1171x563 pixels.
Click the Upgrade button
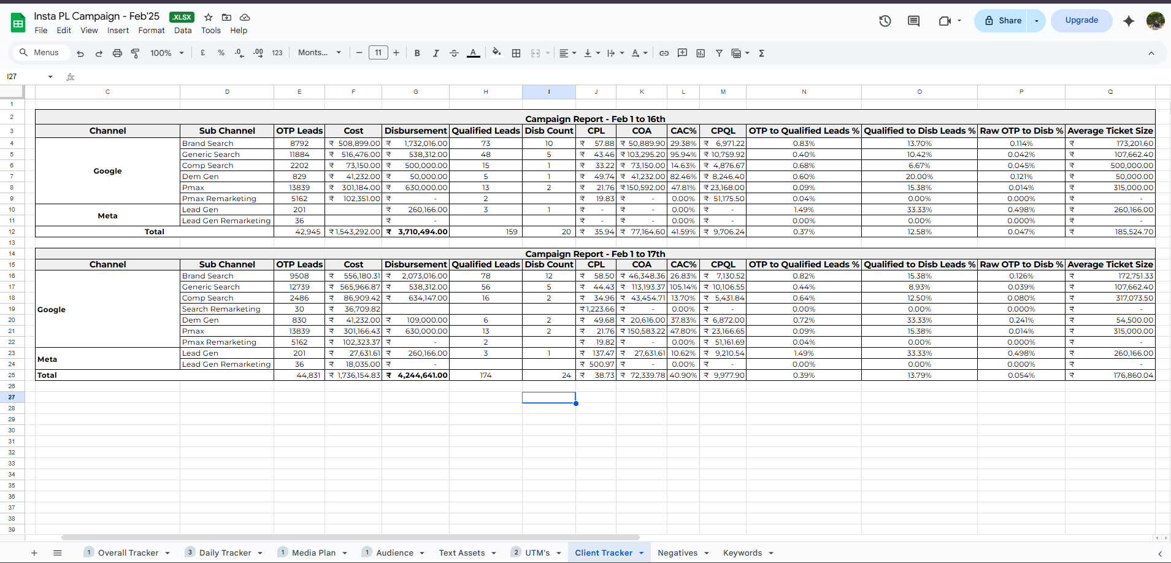[x=1081, y=20]
